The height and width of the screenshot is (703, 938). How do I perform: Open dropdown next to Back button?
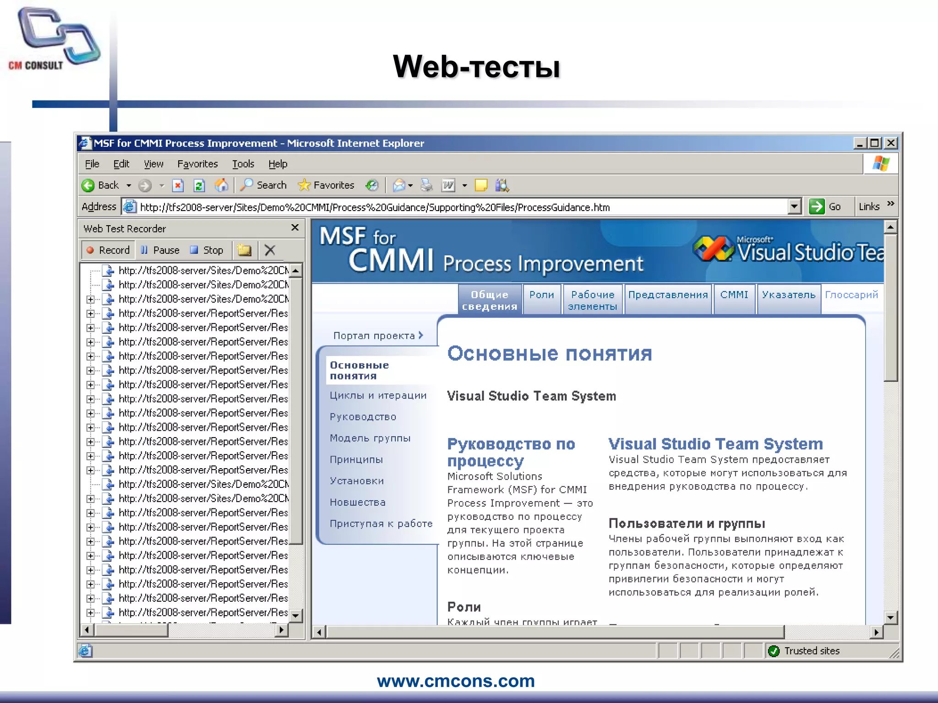tap(129, 185)
